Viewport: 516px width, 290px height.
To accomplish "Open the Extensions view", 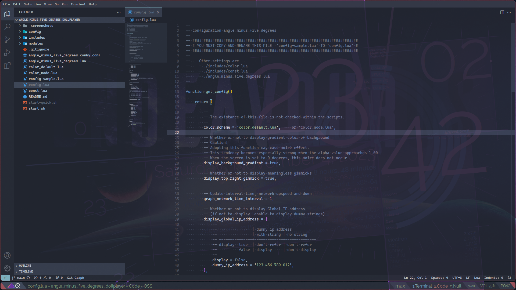I will tap(7, 66).
